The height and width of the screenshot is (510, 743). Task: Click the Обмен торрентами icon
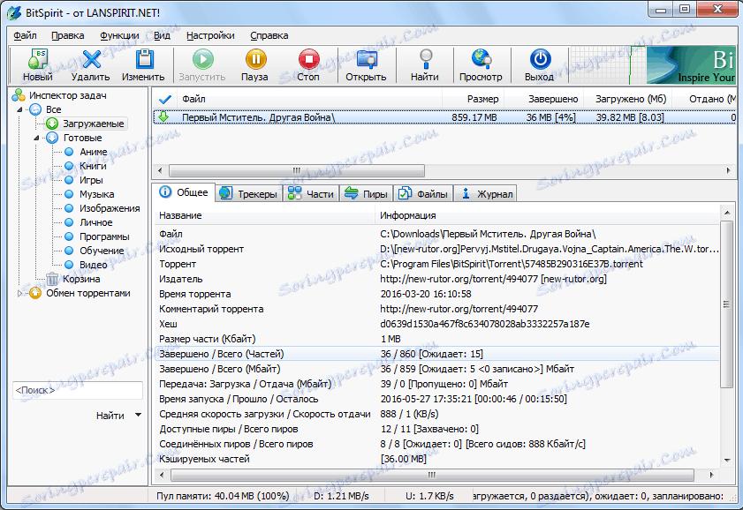tap(35, 293)
